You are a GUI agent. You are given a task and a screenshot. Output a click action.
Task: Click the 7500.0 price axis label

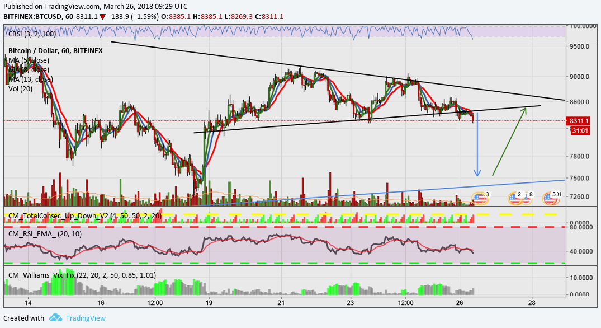[x=579, y=179]
